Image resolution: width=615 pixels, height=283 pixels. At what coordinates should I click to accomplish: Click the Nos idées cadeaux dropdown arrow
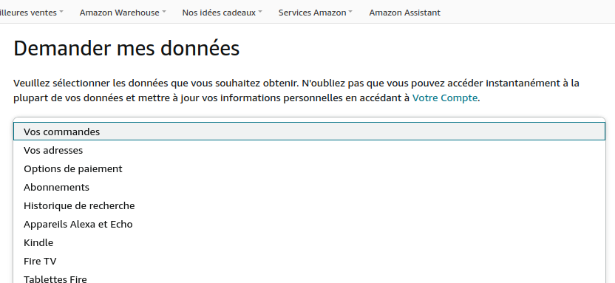click(260, 12)
